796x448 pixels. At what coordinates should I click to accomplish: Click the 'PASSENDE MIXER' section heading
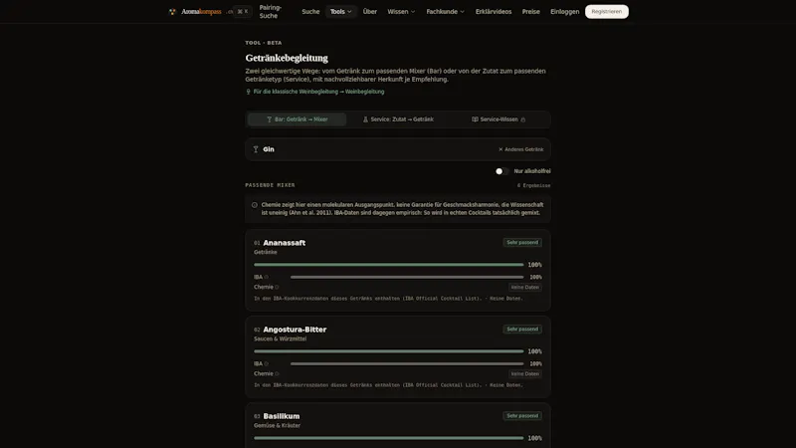click(x=270, y=185)
